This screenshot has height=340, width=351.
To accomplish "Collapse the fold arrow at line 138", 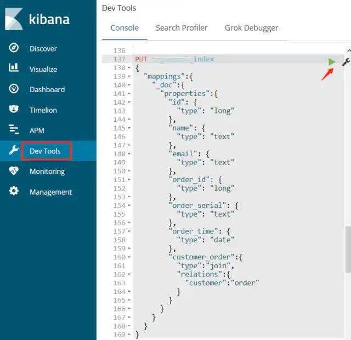I will coord(129,68).
